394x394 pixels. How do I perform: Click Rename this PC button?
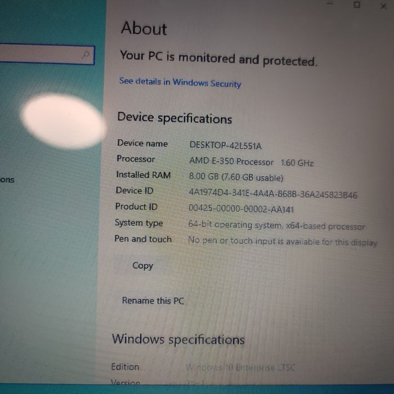pos(153,301)
